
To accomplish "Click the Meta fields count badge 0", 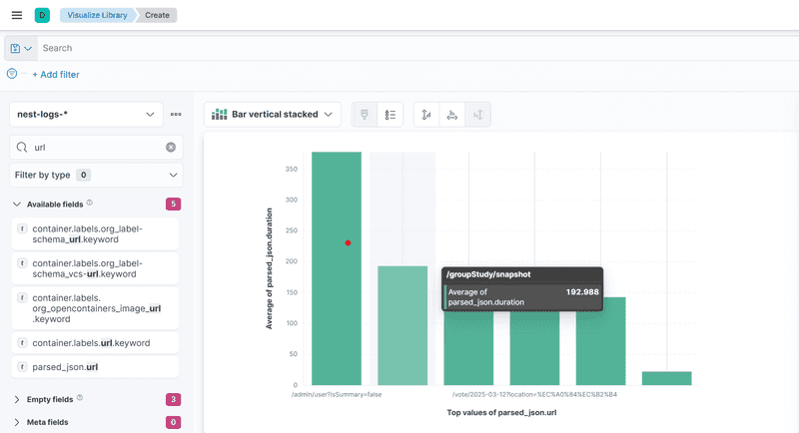I will point(173,422).
